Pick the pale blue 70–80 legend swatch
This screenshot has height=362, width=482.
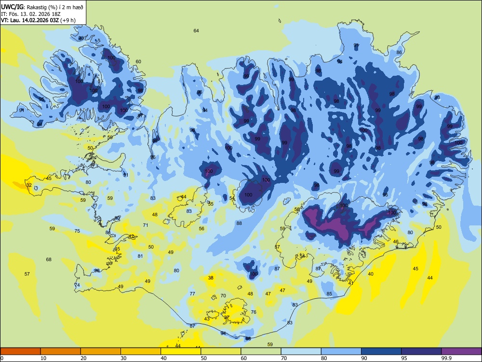pyautogui.click(x=301, y=351)
